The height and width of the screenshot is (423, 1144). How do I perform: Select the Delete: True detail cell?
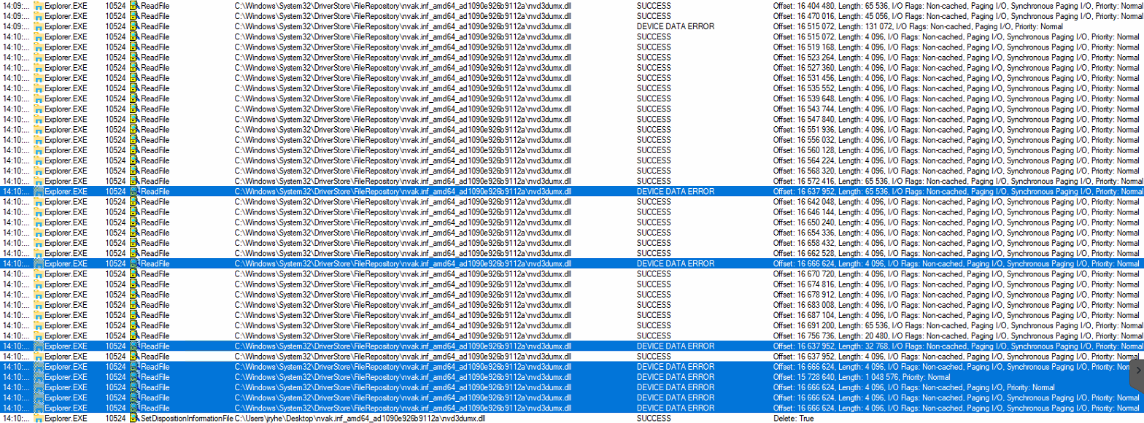coord(793,419)
